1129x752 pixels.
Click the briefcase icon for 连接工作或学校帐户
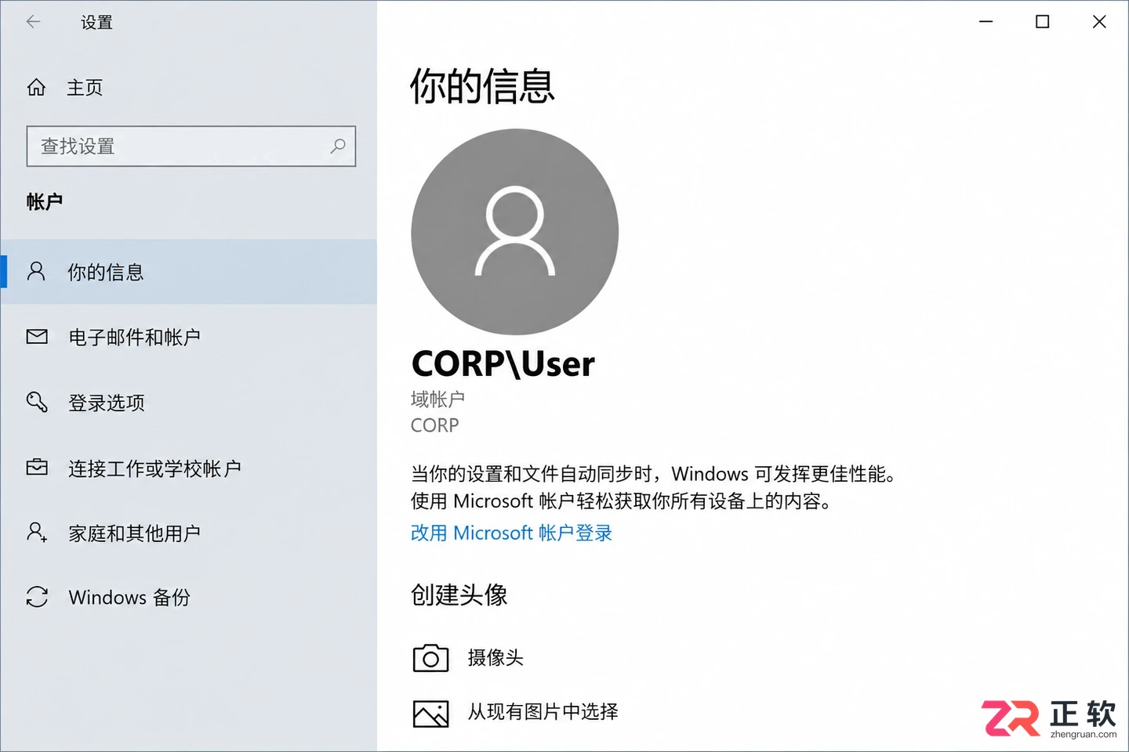tap(37, 468)
